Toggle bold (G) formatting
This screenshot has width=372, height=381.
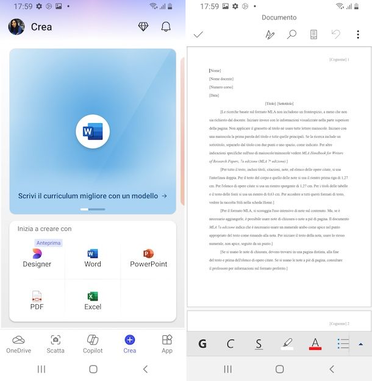click(x=202, y=344)
